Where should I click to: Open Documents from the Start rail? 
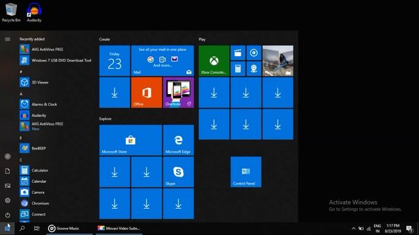point(7,171)
